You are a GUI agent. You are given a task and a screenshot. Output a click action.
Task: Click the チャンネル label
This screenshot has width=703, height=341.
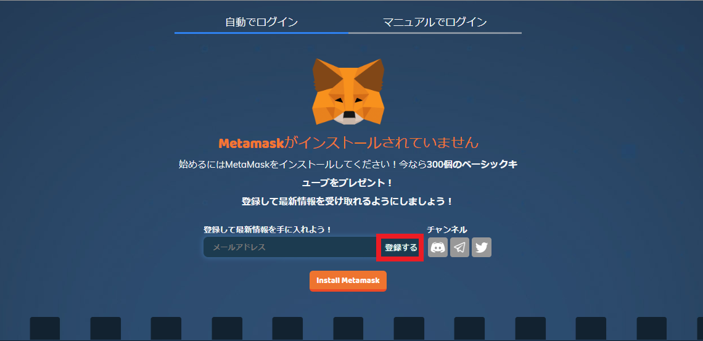coord(447,230)
